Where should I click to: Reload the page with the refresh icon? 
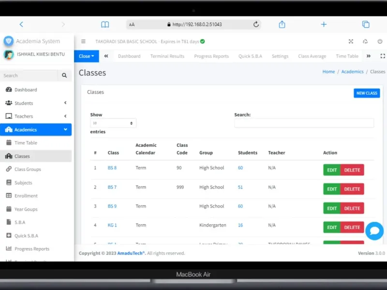click(256, 24)
